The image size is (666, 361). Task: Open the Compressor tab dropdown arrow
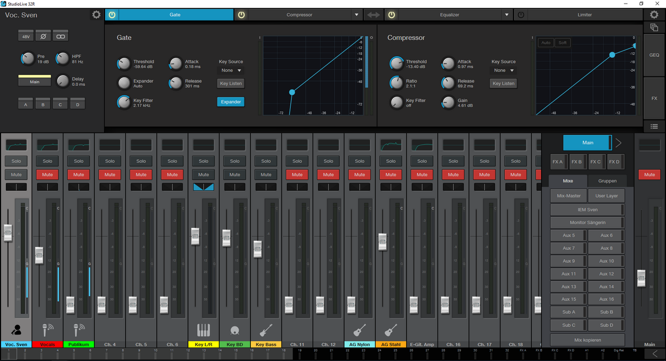[356, 15]
